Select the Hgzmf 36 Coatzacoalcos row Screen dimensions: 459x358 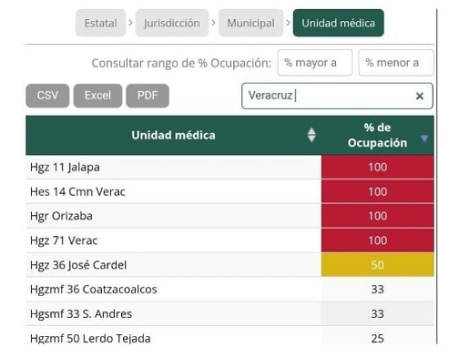click(229, 289)
